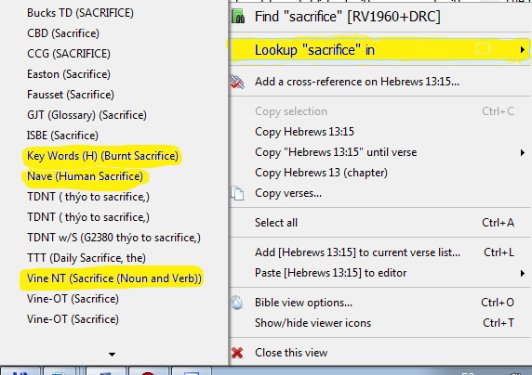Image resolution: width=532 pixels, height=375 pixels.
Task: Show more dictionaries with the down arrow
Action: (x=112, y=355)
